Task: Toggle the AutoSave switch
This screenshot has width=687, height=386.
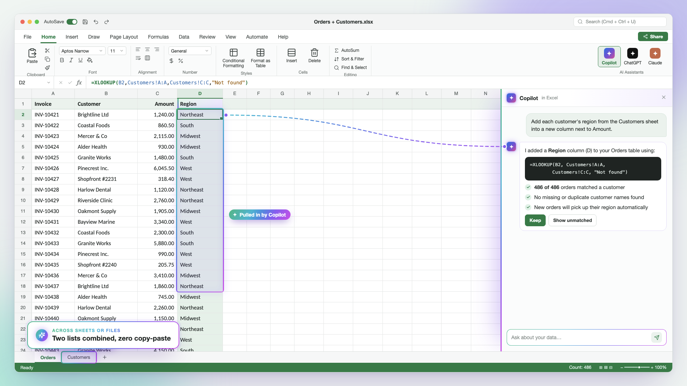Action: coord(72,22)
